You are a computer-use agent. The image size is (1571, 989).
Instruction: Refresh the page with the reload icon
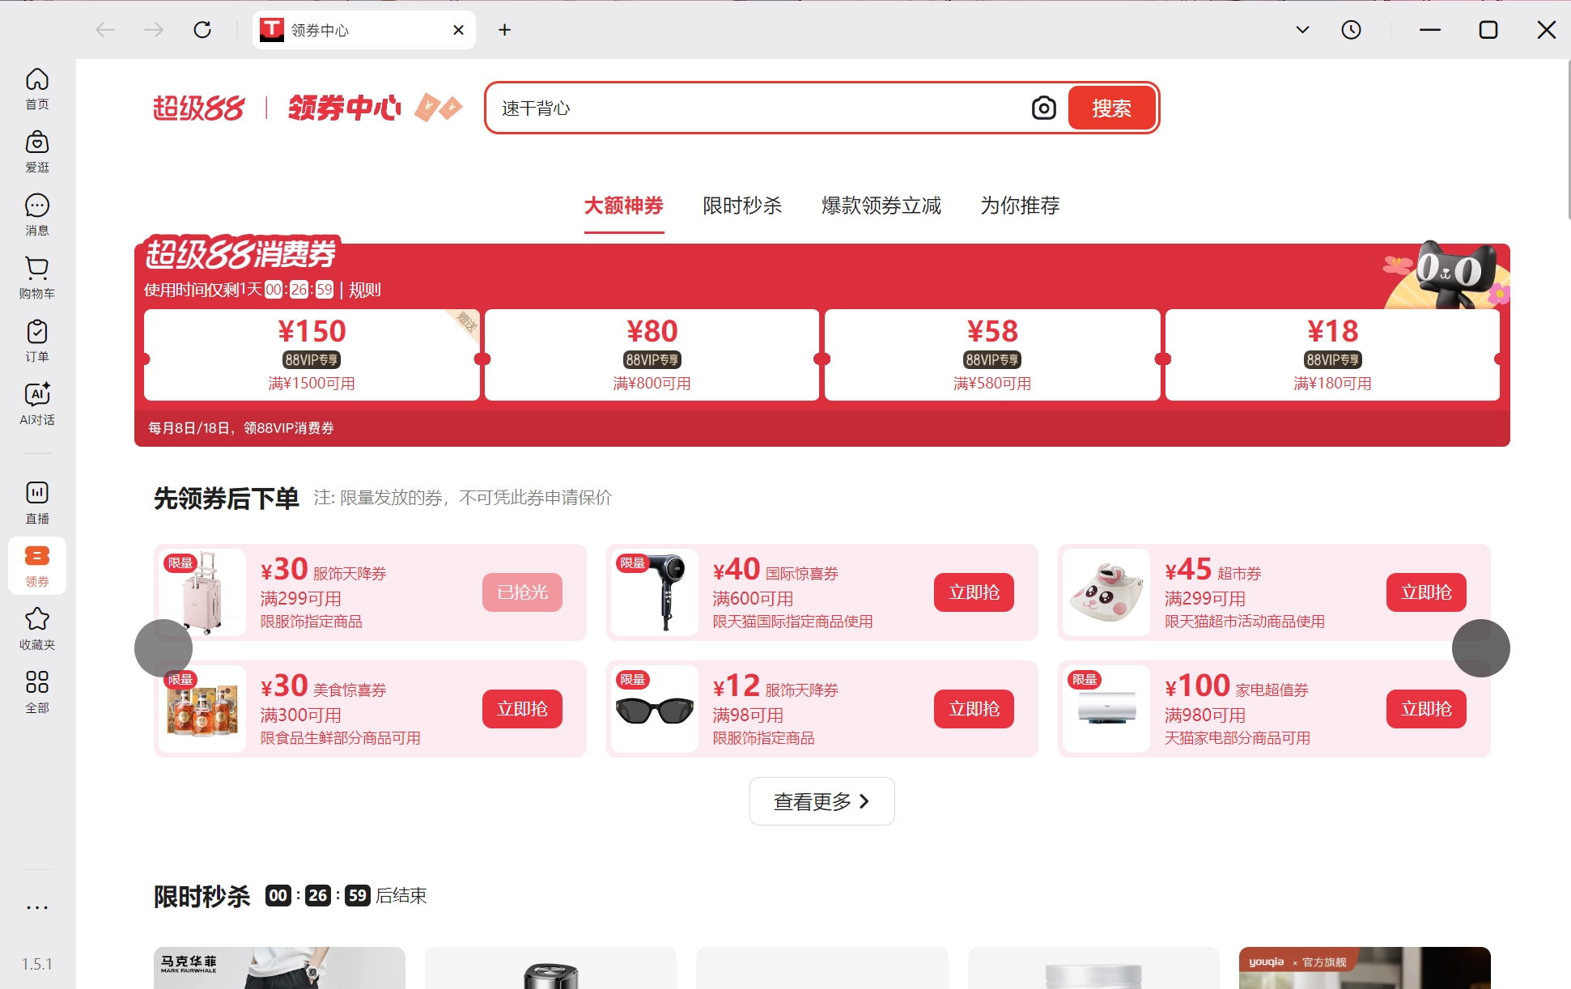click(203, 29)
